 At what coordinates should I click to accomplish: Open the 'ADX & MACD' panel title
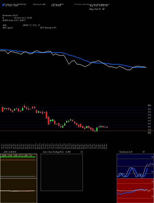tap(10, 152)
